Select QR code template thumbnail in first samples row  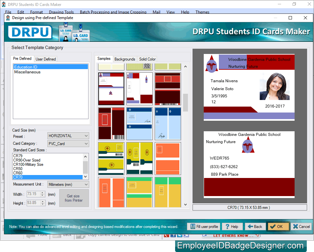click(140, 67)
